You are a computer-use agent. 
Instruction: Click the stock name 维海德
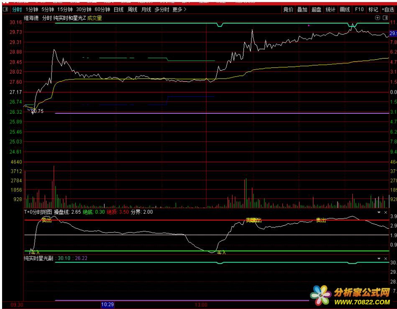(x=31, y=18)
